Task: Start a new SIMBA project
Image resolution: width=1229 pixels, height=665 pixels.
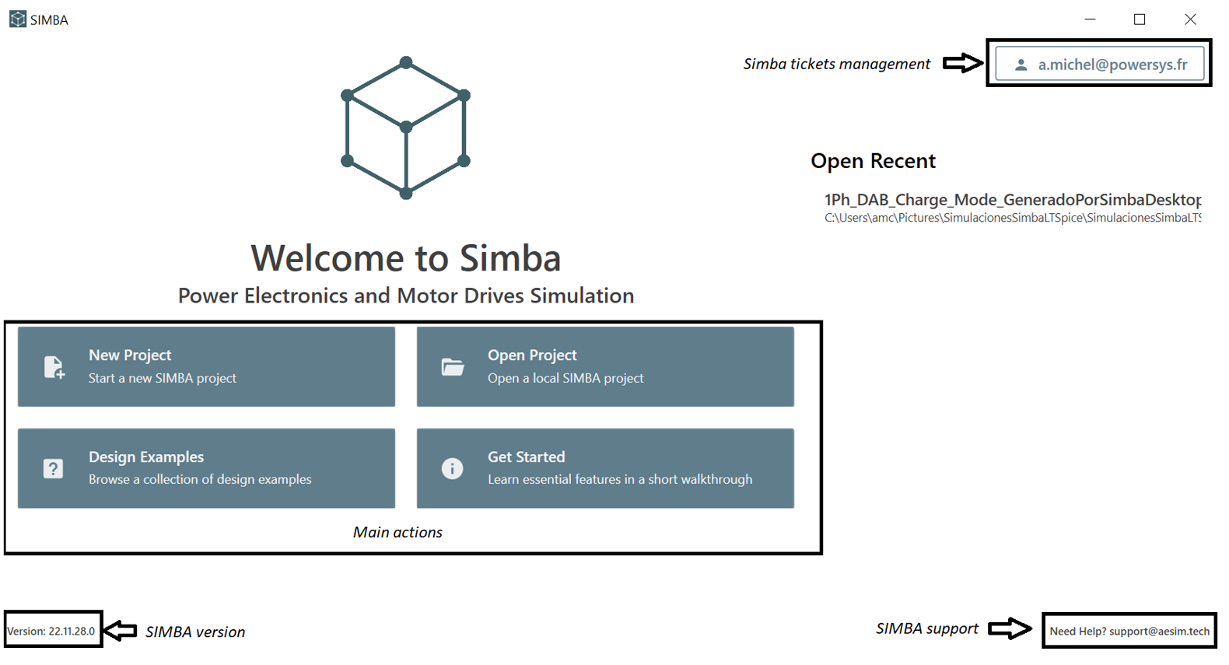Action: pyautogui.click(x=206, y=366)
